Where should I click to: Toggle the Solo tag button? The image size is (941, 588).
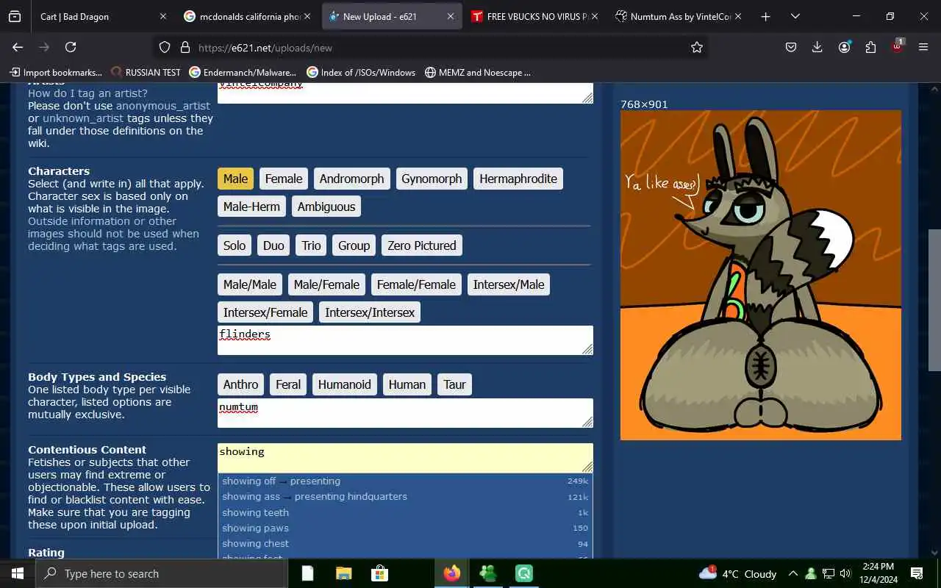(x=235, y=245)
